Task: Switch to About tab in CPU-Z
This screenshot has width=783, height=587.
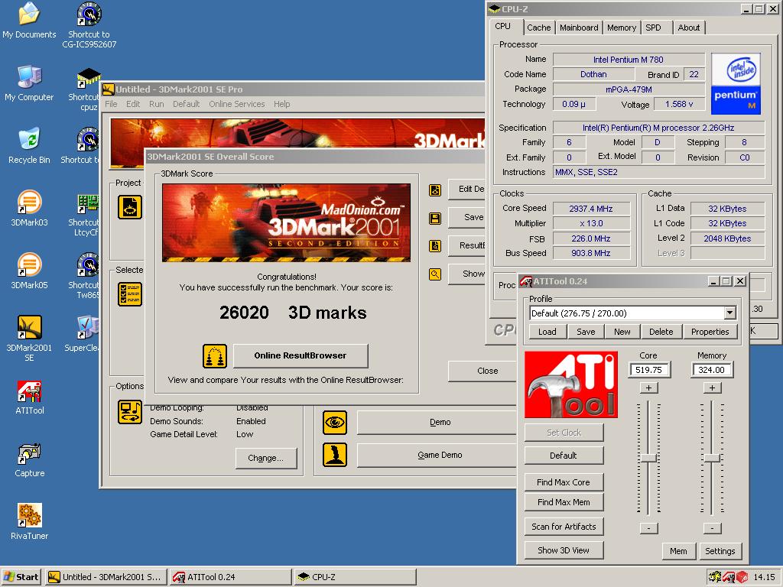Action: tap(689, 28)
